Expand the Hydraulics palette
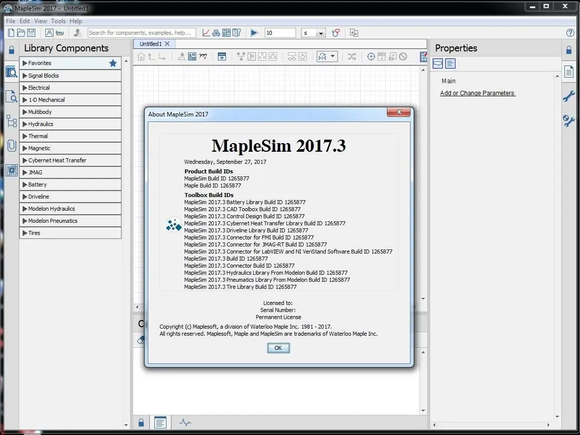 70,124
